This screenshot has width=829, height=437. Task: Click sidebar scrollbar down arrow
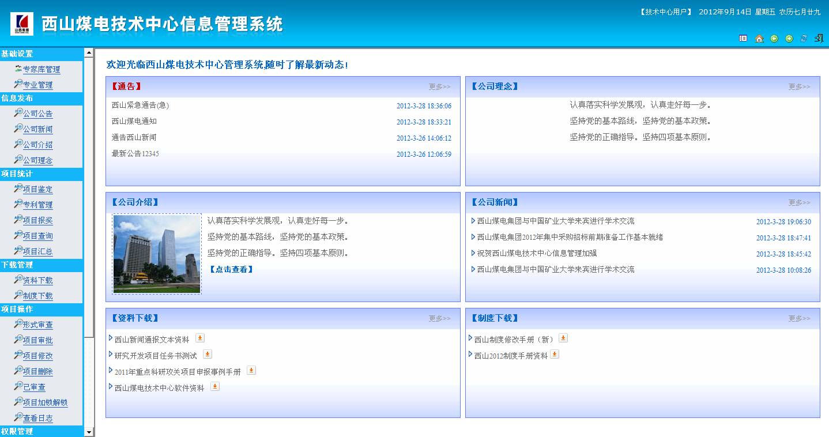(89, 432)
